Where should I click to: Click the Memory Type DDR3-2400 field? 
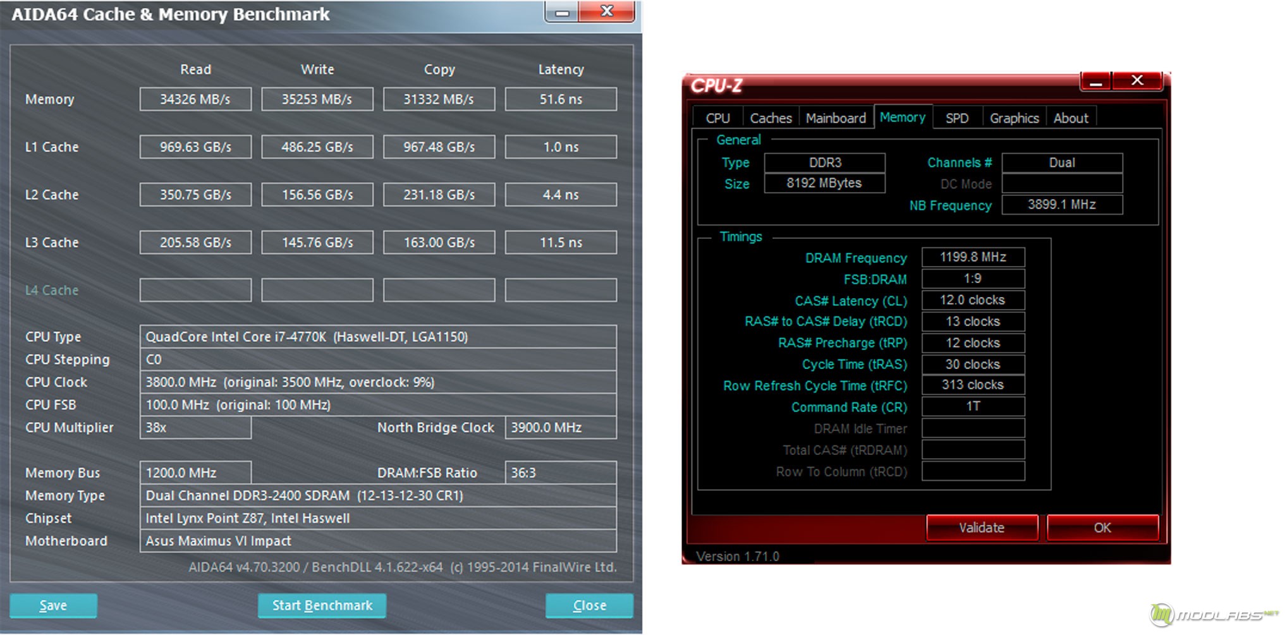click(x=378, y=495)
